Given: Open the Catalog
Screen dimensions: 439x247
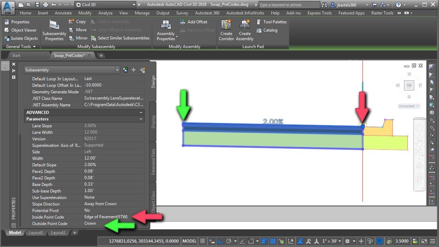Looking at the screenshot, I should [266, 30].
